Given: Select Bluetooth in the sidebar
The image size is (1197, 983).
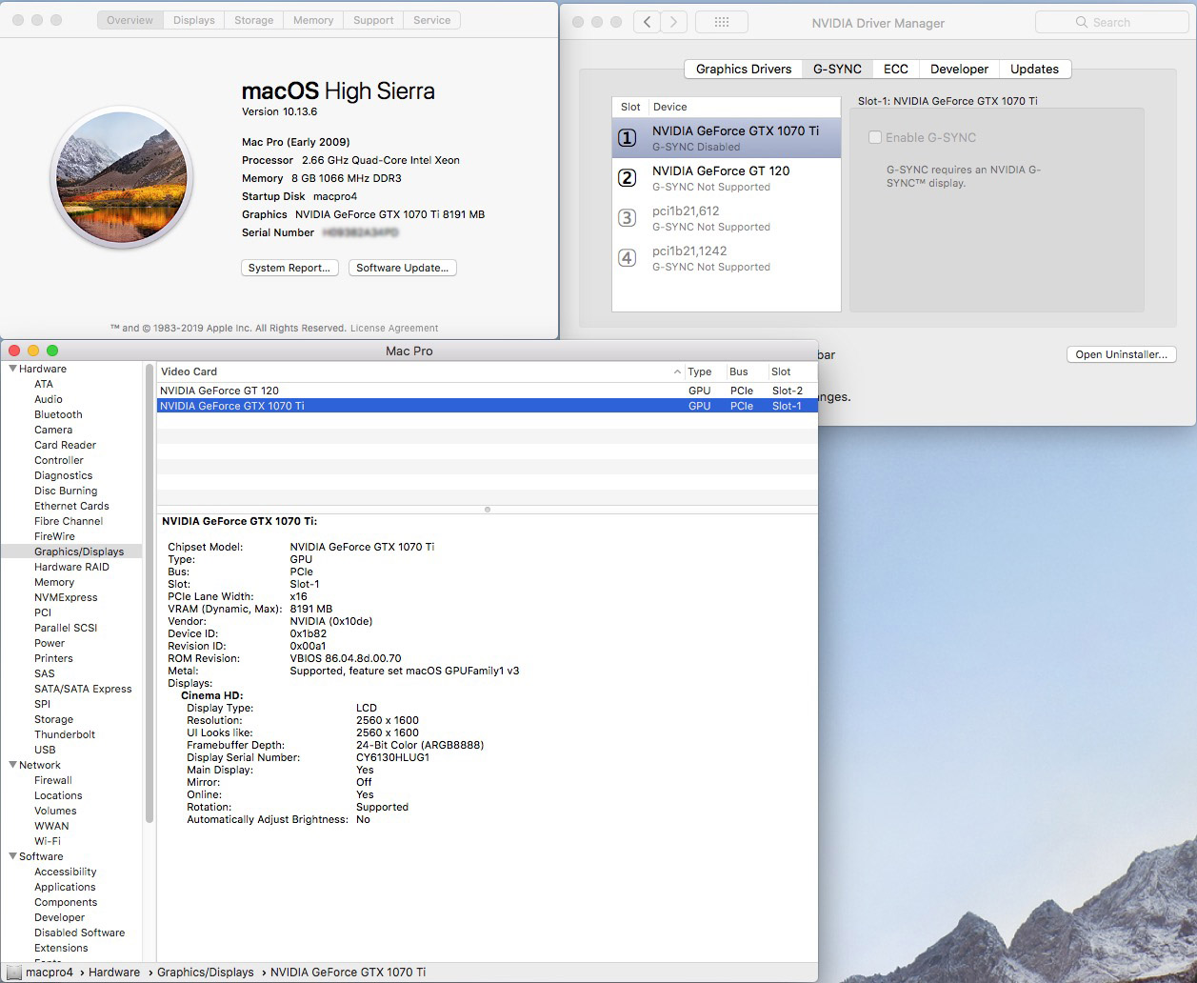Looking at the screenshot, I should tap(58, 414).
